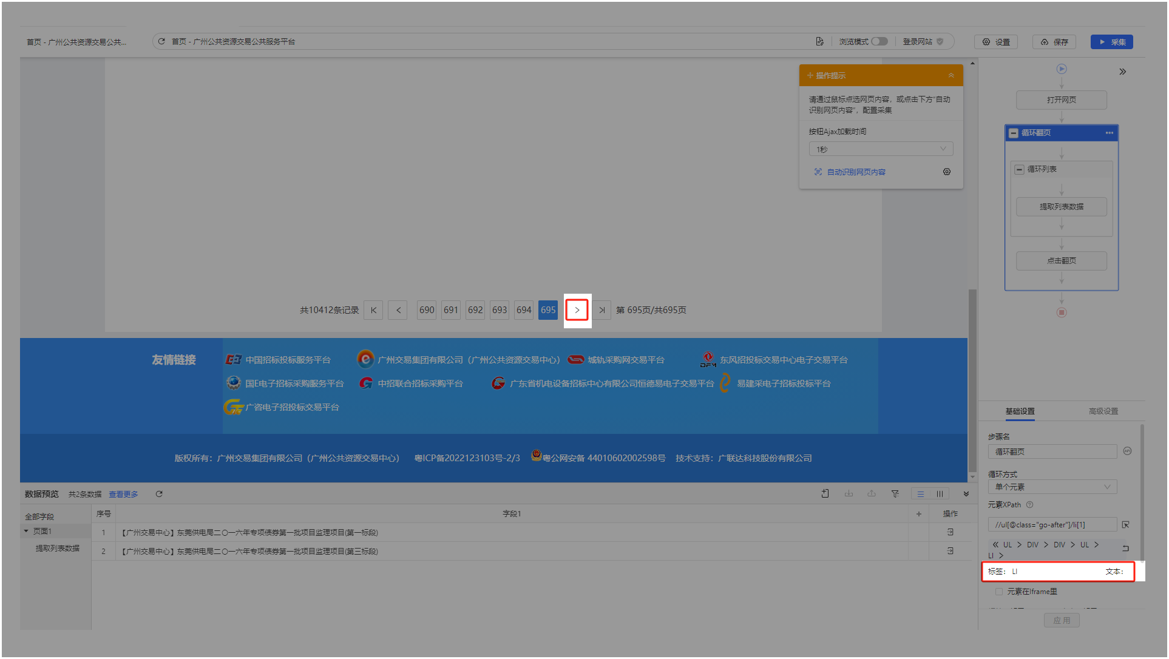Screen dimensions: 1169x659
Task: Open the 循环方式 单个元素 dropdown
Action: [1051, 487]
